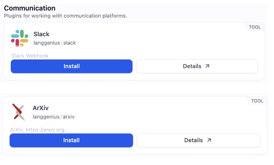Viewport: 274px width, 165px height.
Task: Click the TOOL badge on the Slack card
Action: tap(255, 27)
